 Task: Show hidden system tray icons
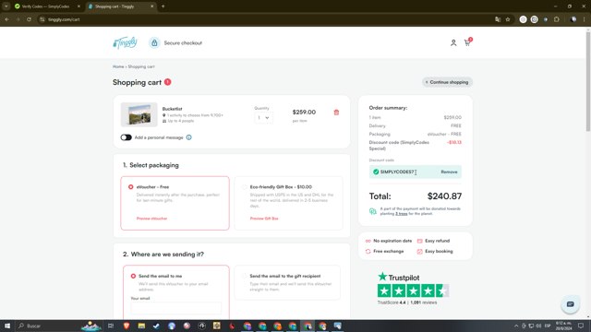(516, 326)
